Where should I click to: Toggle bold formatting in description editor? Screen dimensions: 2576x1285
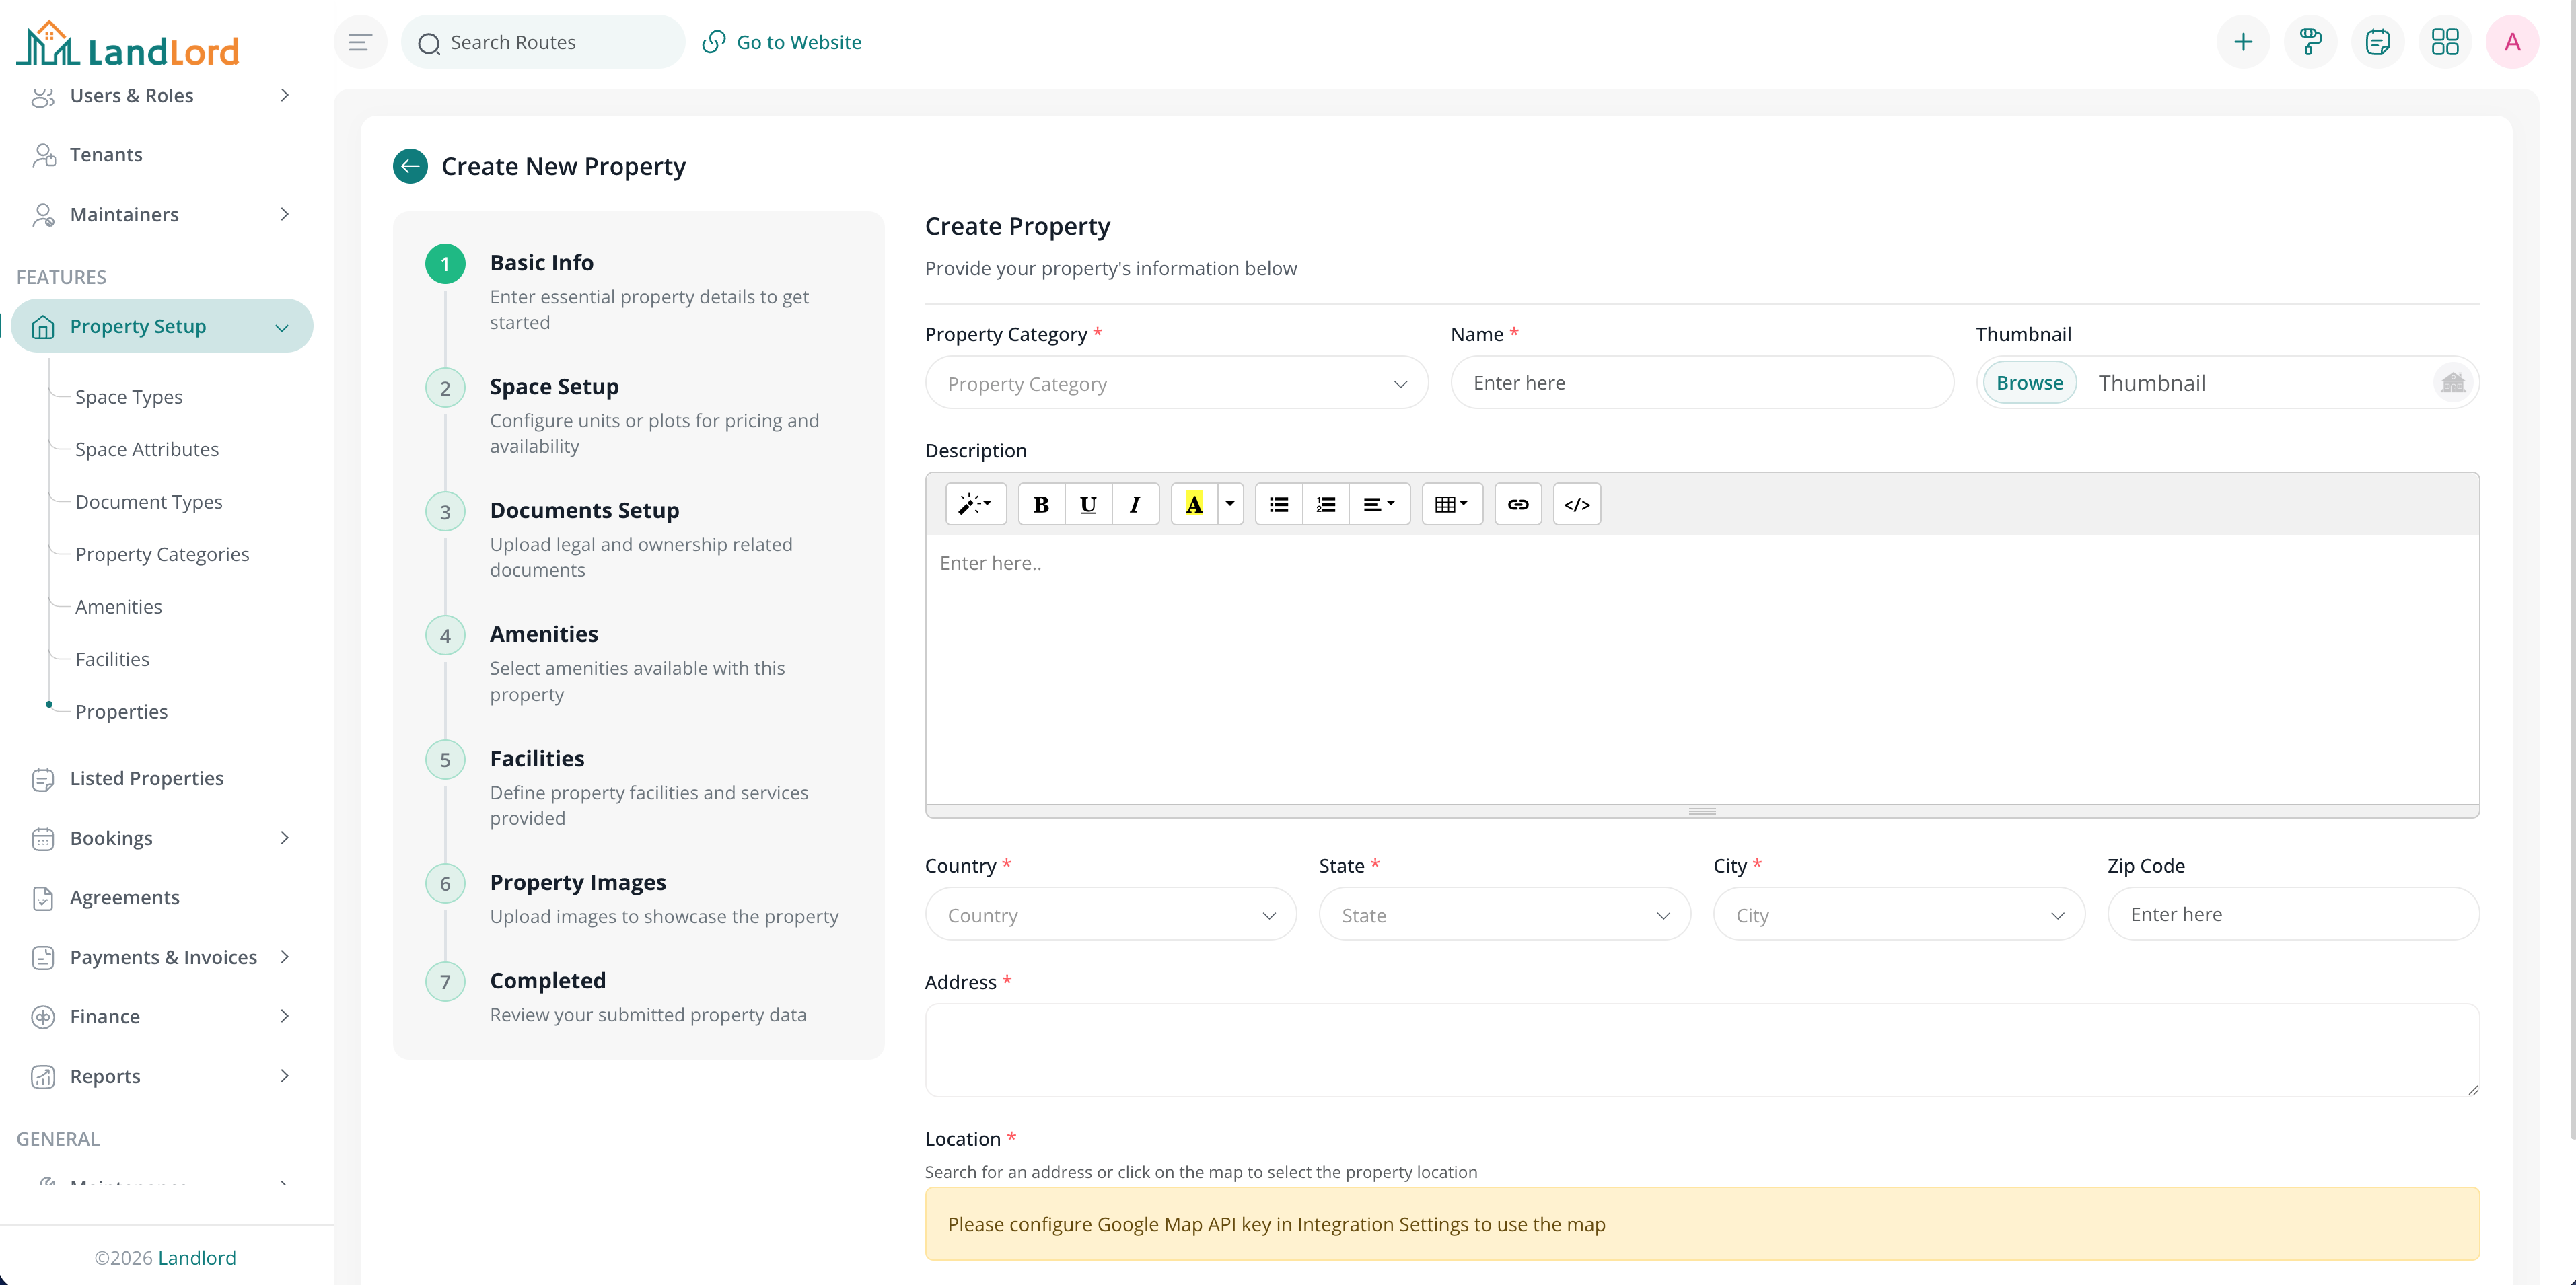click(x=1041, y=505)
